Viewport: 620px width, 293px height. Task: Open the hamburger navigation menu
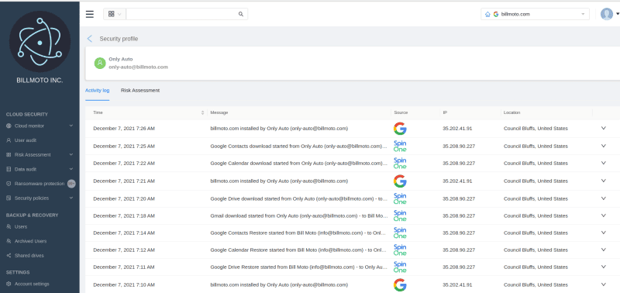90,14
